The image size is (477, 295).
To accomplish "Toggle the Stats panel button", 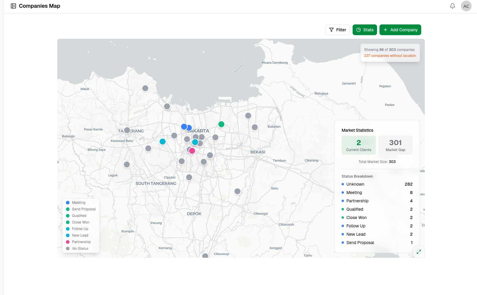I will pyautogui.click(x=365, y=30).
